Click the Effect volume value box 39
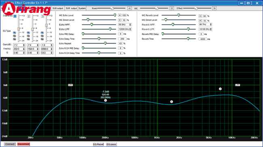 point(214,8)
